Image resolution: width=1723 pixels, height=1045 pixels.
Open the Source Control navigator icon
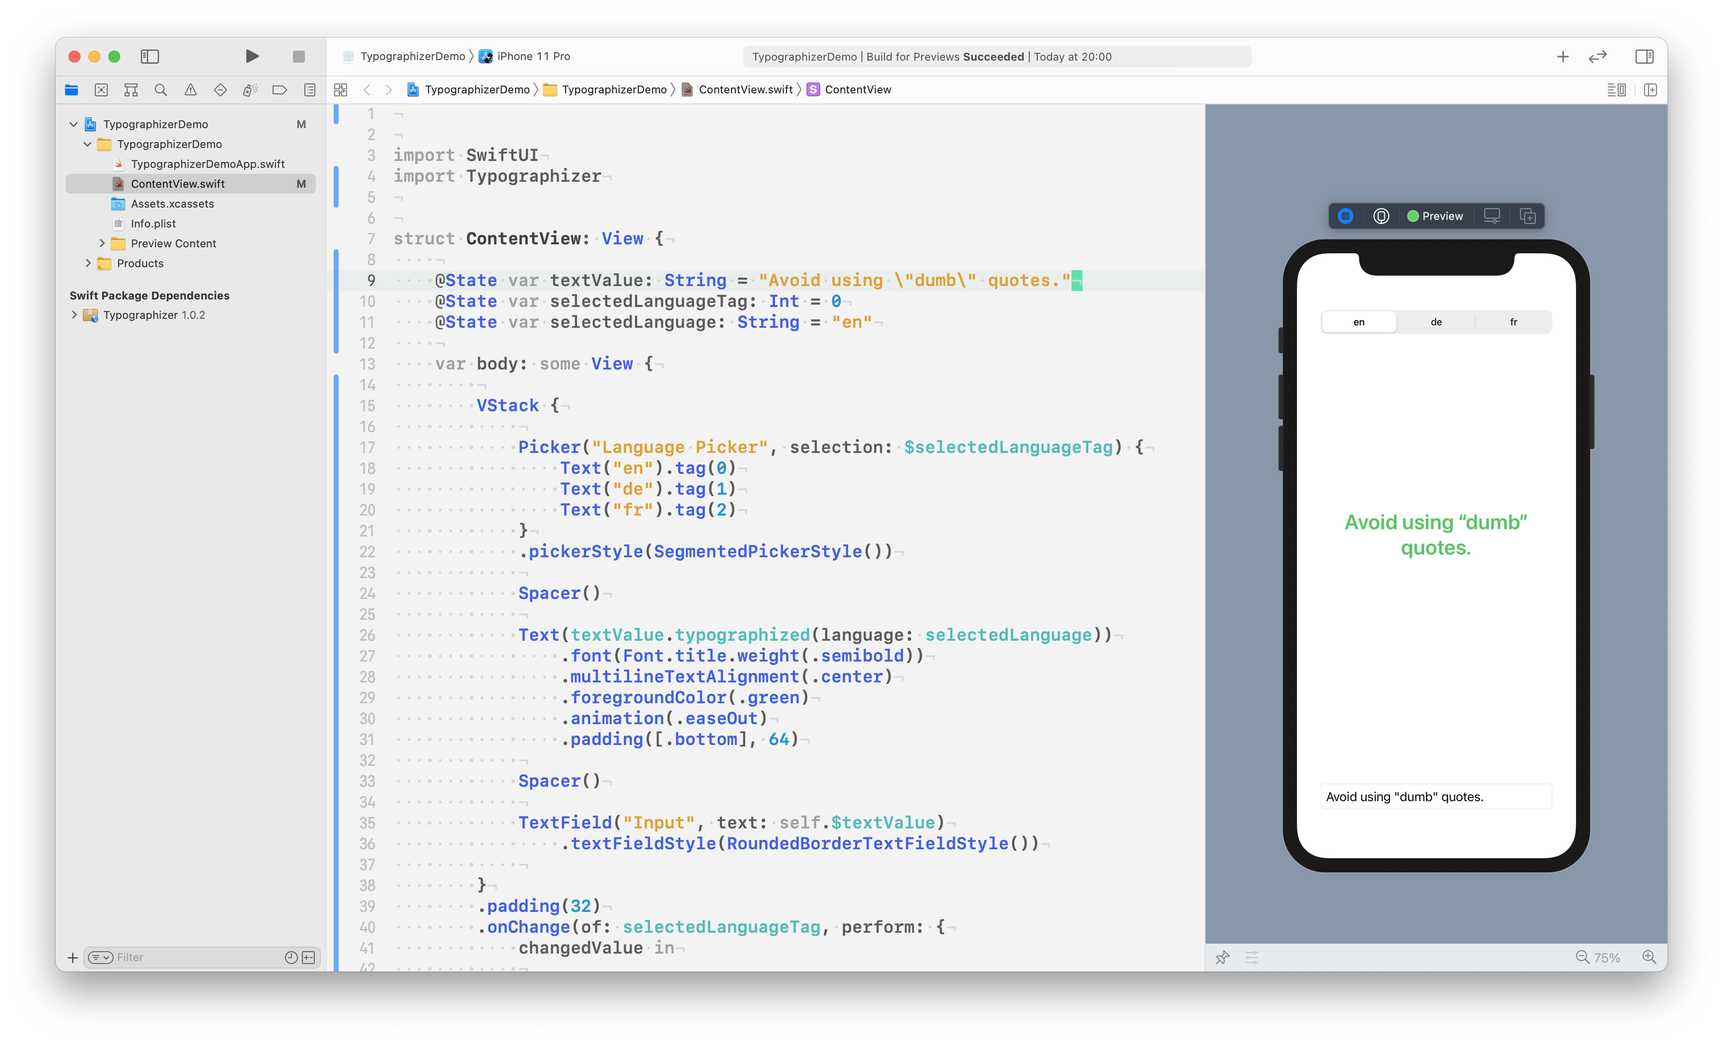pos(101,89)
